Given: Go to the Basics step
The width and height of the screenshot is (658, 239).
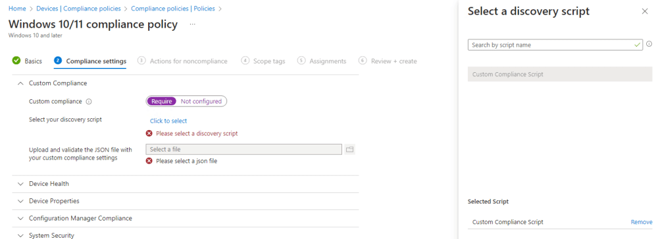Looking at the screenshot, I should pyautogui.click(x=27, y=61).
